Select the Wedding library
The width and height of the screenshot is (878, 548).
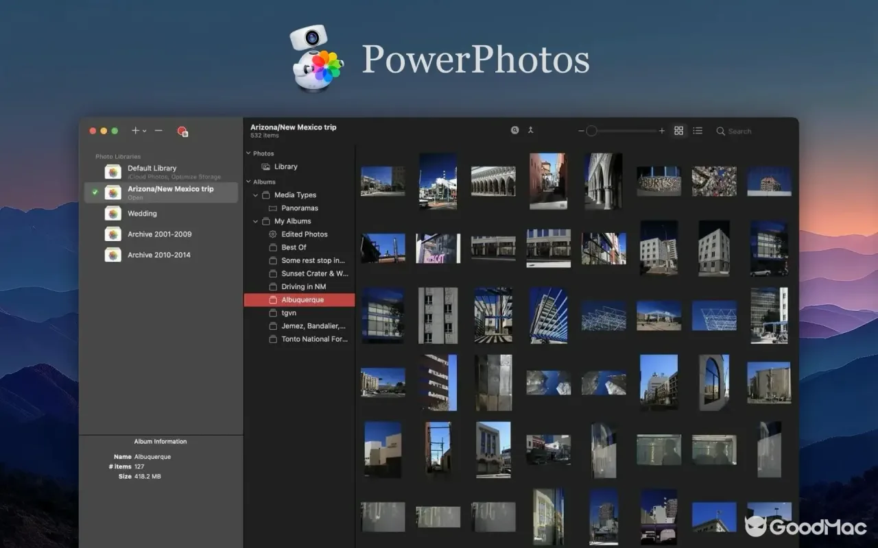[161, 214]
